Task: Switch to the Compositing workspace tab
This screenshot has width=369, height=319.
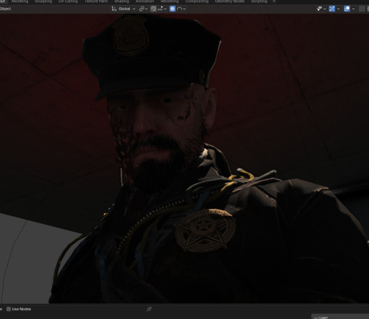Action: pyautogui.click(x=197, y=1)
